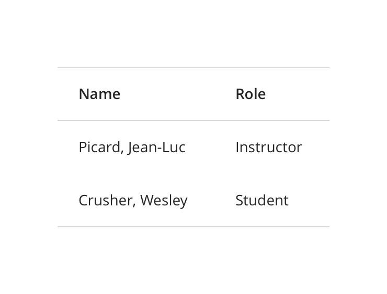
Task: Click the bottom border line of the table
Action: point(193,227)
